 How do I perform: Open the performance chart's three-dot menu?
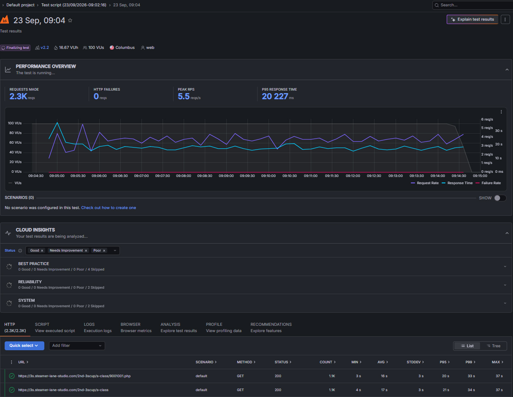click(x=501, y=112)
